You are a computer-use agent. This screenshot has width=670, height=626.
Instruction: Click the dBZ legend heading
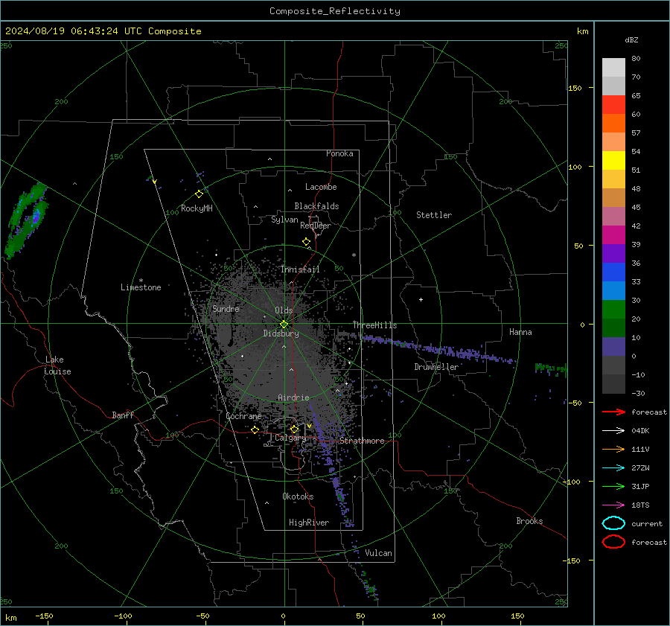click(631, 40)
